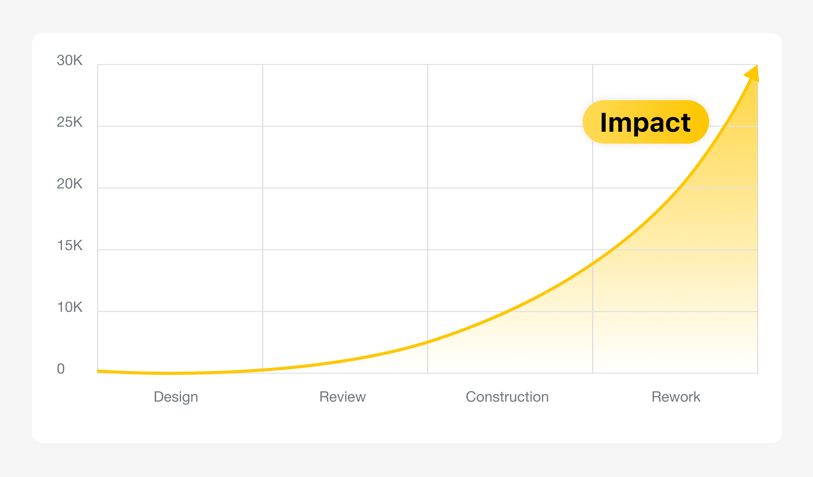Image resolution: width=813 pixels, height=477 pixels.
Task: Select the 10K y-axis label
Action: [70, 307]
